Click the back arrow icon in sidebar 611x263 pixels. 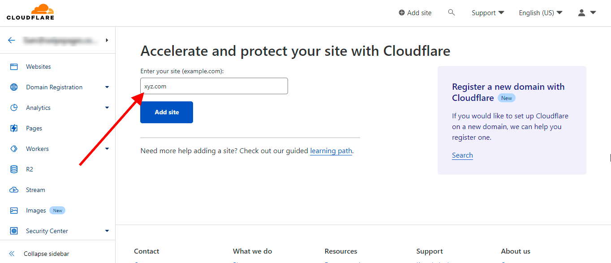(12, 40)
